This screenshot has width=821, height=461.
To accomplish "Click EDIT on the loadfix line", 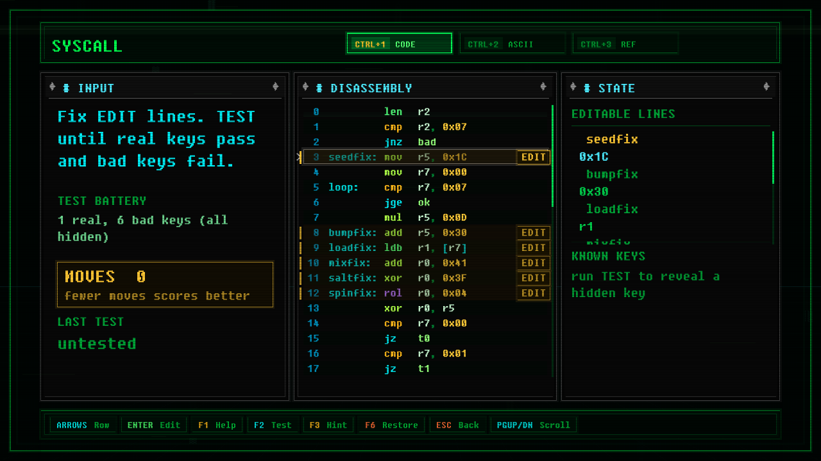I will tap(533, 248).
